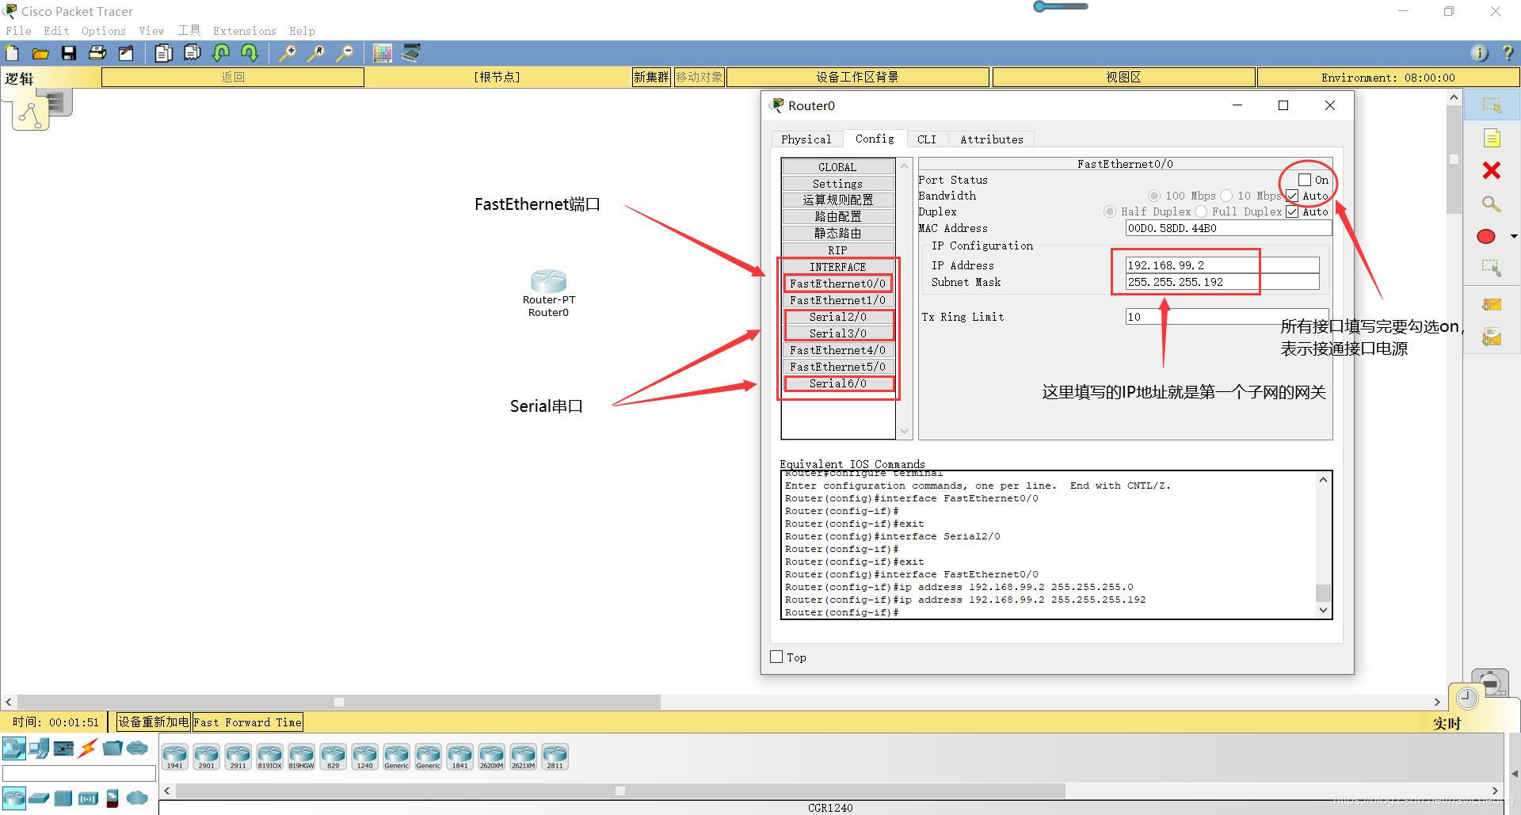Click the IP Address input field

pyautogui.click(x=1222, y=265)
